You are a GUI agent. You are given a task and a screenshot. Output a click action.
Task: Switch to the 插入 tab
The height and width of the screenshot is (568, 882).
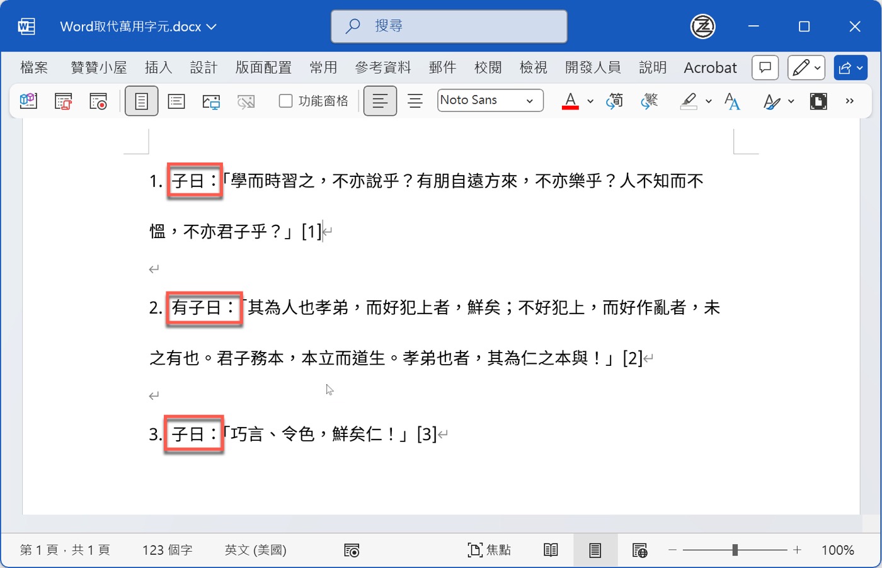pyautogui.click(x=158, y=67)
